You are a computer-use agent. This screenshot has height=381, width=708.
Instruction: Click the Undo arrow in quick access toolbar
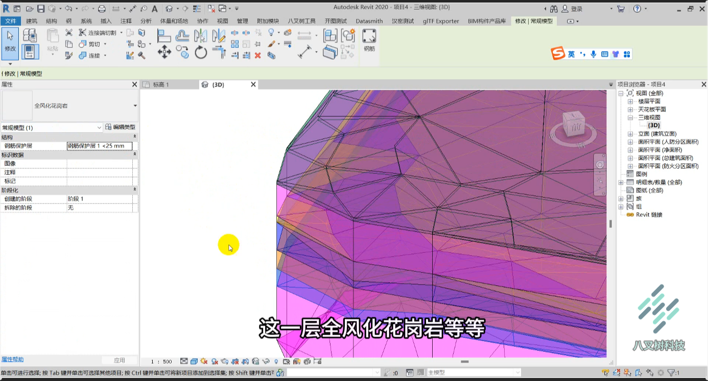click(68, 9)
